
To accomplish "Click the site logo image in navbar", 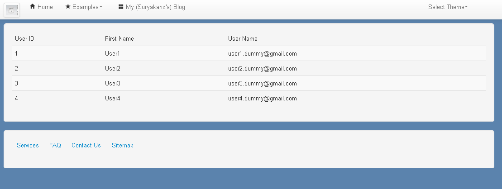I will coord(12,10).
